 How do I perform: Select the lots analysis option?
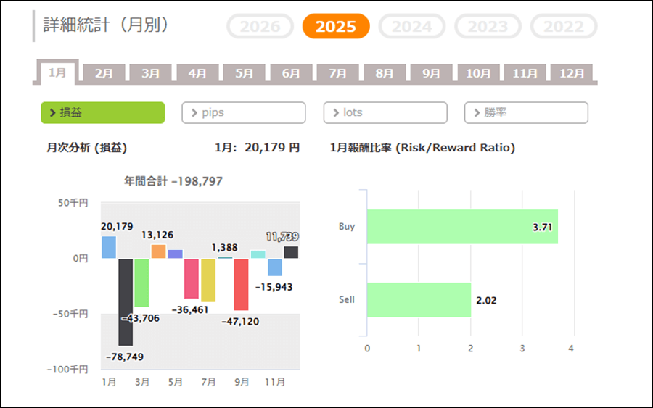pos(385,113)
